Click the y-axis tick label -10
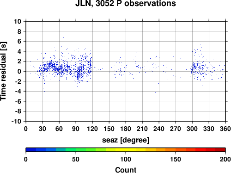Viewport: 231px width, 173px height. coord(16,121)
